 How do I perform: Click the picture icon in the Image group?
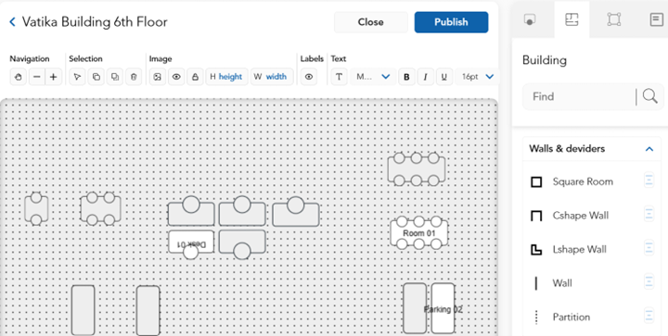[x=158, y=77]
